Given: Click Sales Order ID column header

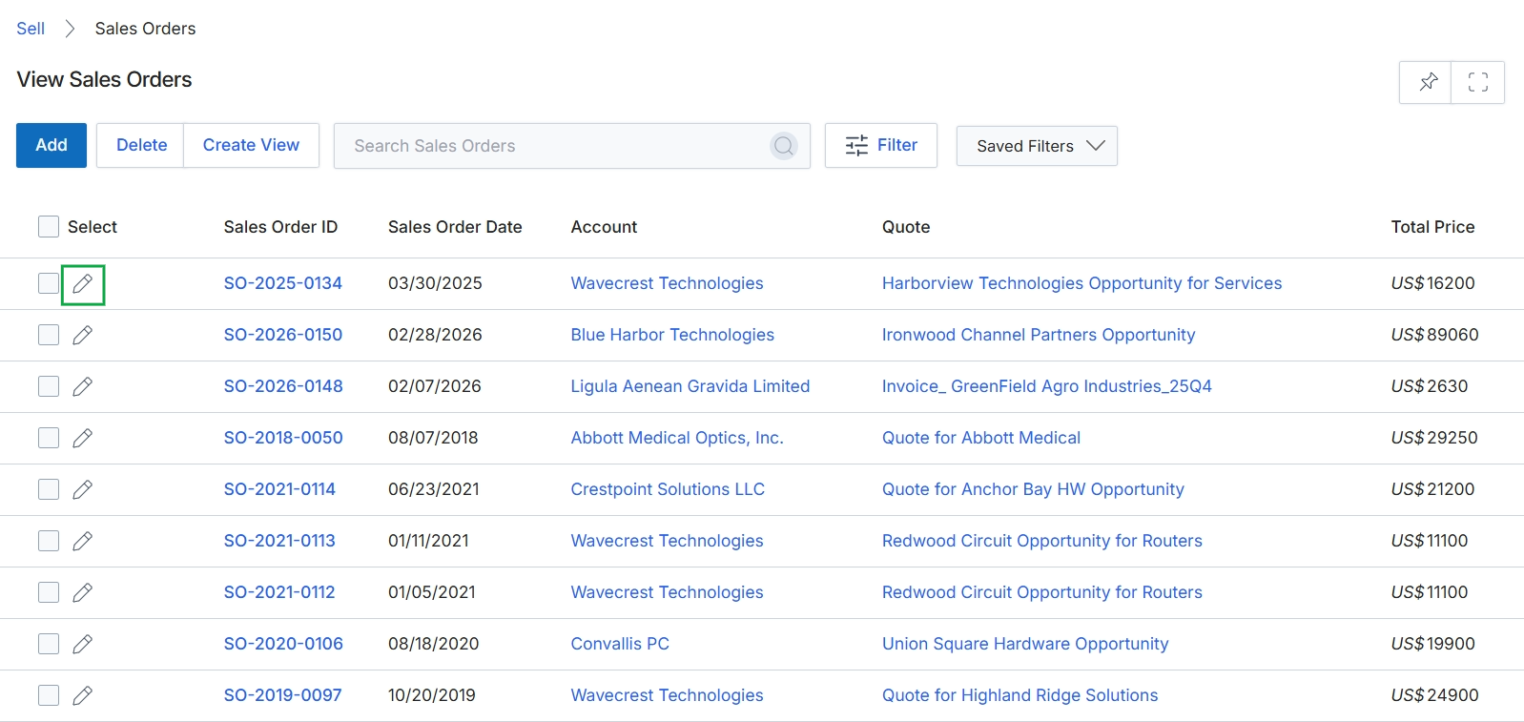Looking at the screenshot, I should point(280,227).
